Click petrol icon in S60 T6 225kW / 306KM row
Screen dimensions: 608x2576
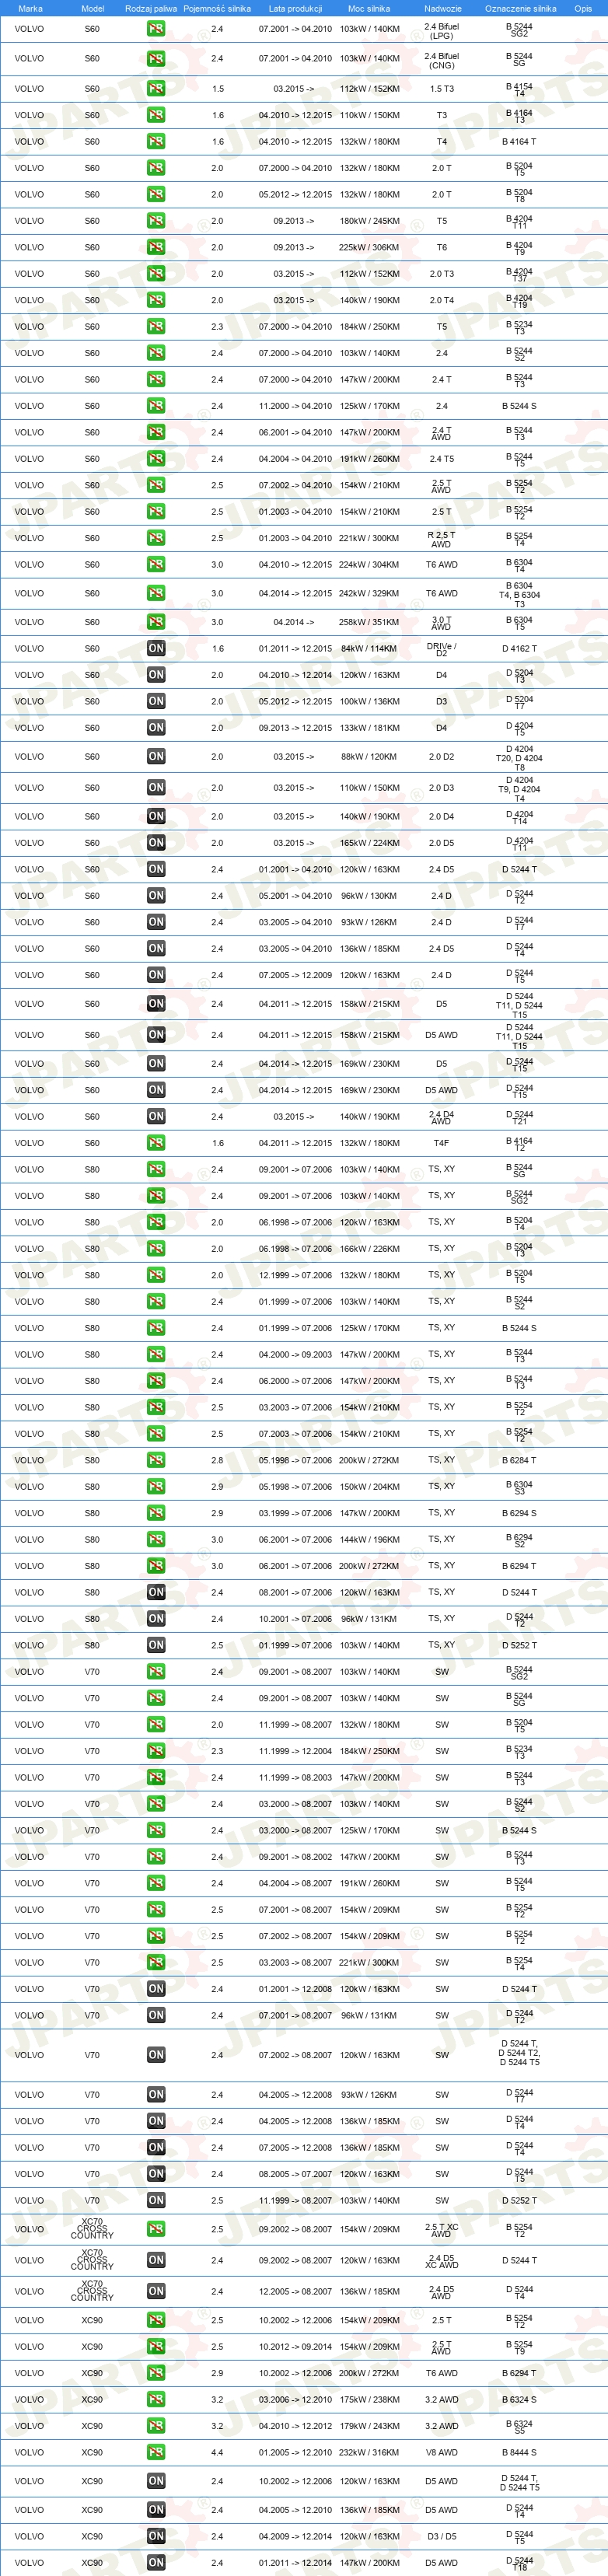pos(156,247)
